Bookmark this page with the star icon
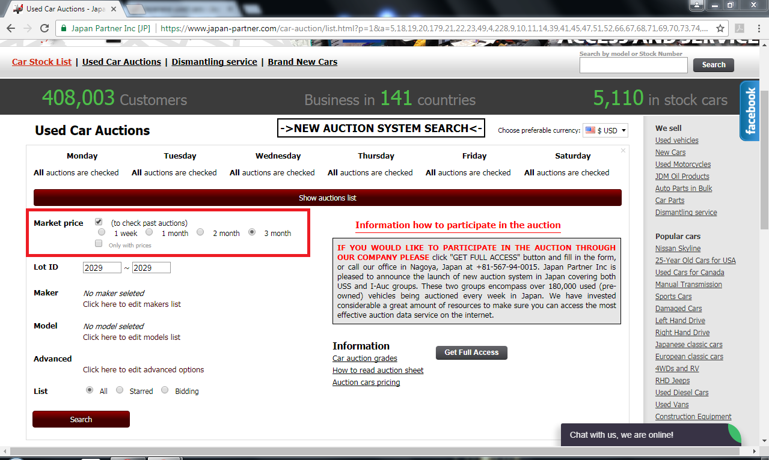 point(721,28)
